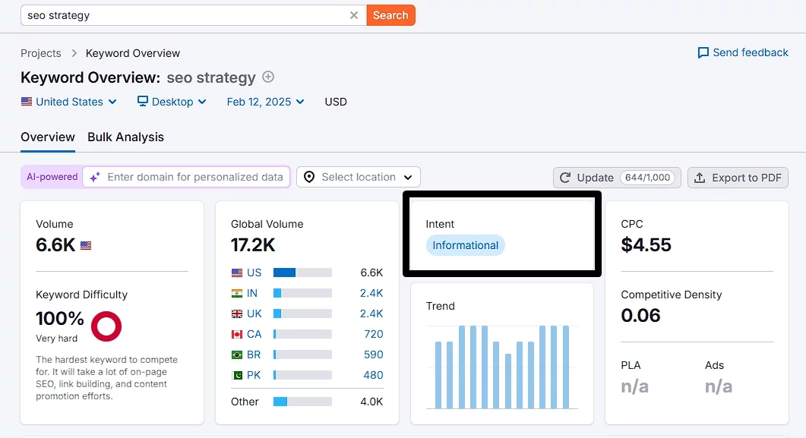Open the Projects breadcrumb link
Image resolution: width=806 pixels, height=438 pixels.
pyautogui.click(x=40, y=53)
